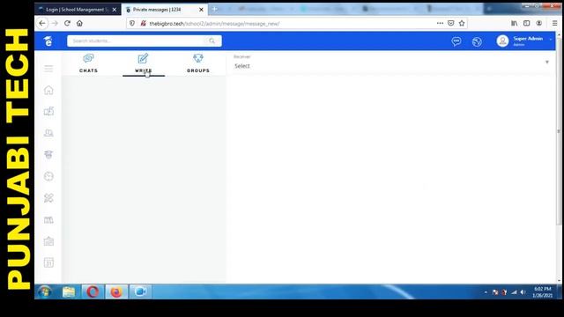The image size is (564, 317).
Task: Open File Explorer from taskbar
Action: coord(69,291)
